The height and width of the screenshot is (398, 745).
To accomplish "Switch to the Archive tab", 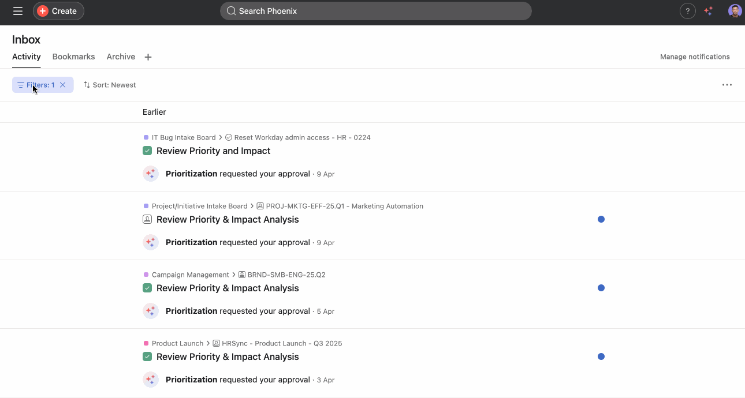I will (x=121, y=57).
